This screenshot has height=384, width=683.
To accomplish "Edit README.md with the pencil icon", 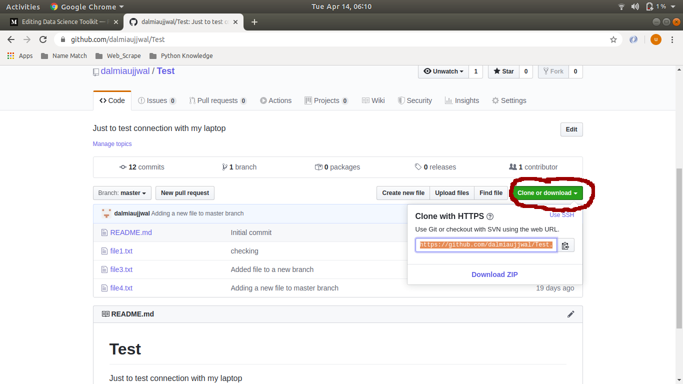I will (571, 314).
